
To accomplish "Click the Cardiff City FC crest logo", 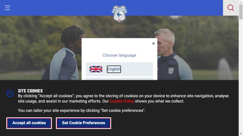I will point(119,14).
